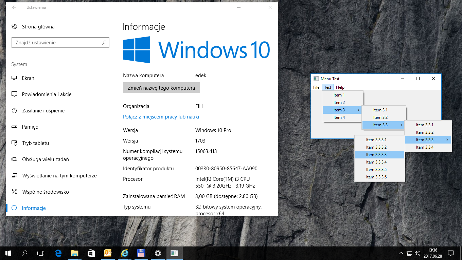Click Zmień nazwę tego komputera button
The height and width of the screenshot is (260, 462).
pyautogui.click(x=161, y=88)
